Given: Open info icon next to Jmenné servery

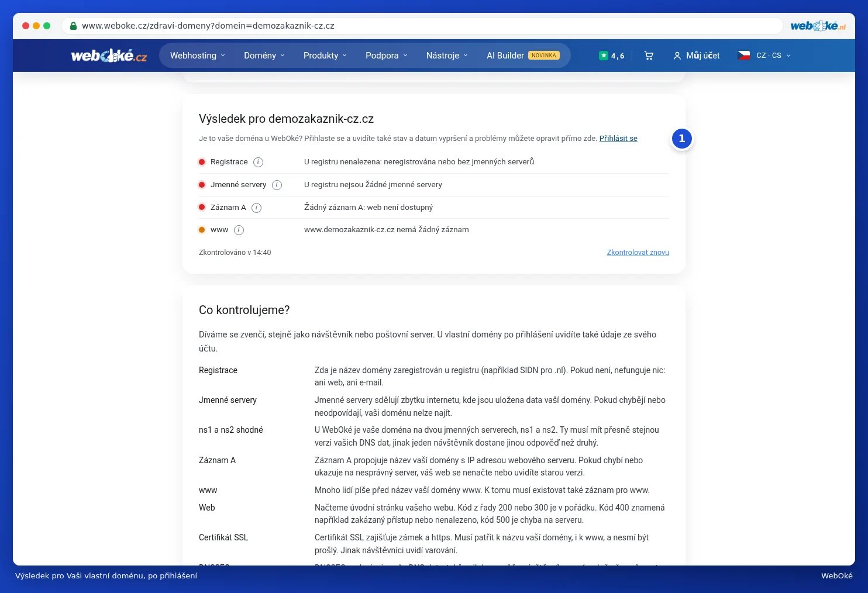Looking at the screenshot, I should click(277, 185).
